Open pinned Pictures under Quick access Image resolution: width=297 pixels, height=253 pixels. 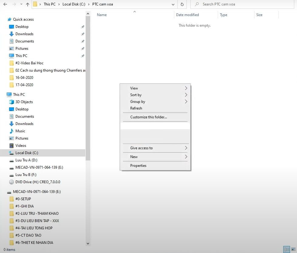click(22, 49)
